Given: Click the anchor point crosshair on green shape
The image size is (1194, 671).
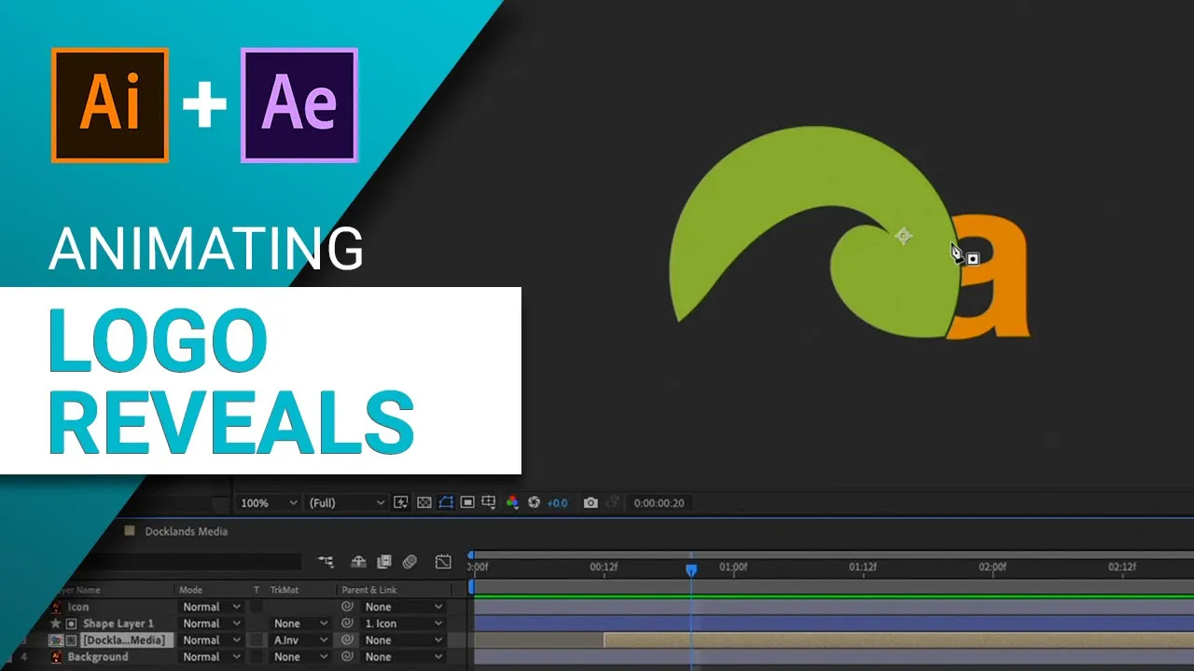Looking at the screenshot, I should pos(903,236).
